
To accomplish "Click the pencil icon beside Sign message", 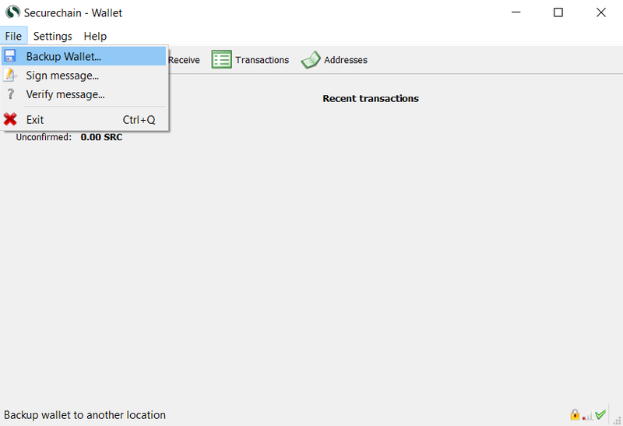I will click(x=9, y=75).
